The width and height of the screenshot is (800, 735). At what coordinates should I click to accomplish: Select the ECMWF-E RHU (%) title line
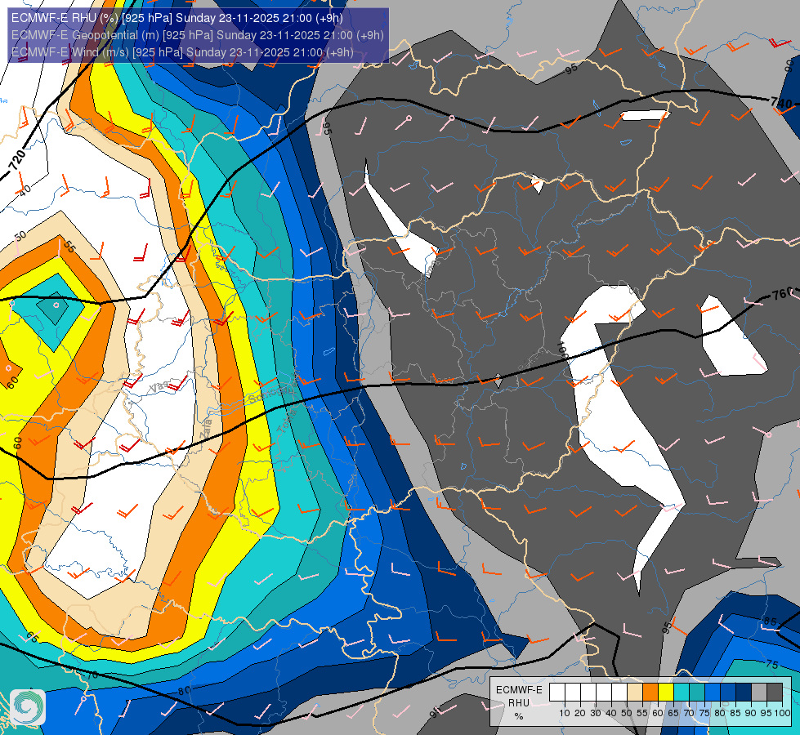coord(177,18)
